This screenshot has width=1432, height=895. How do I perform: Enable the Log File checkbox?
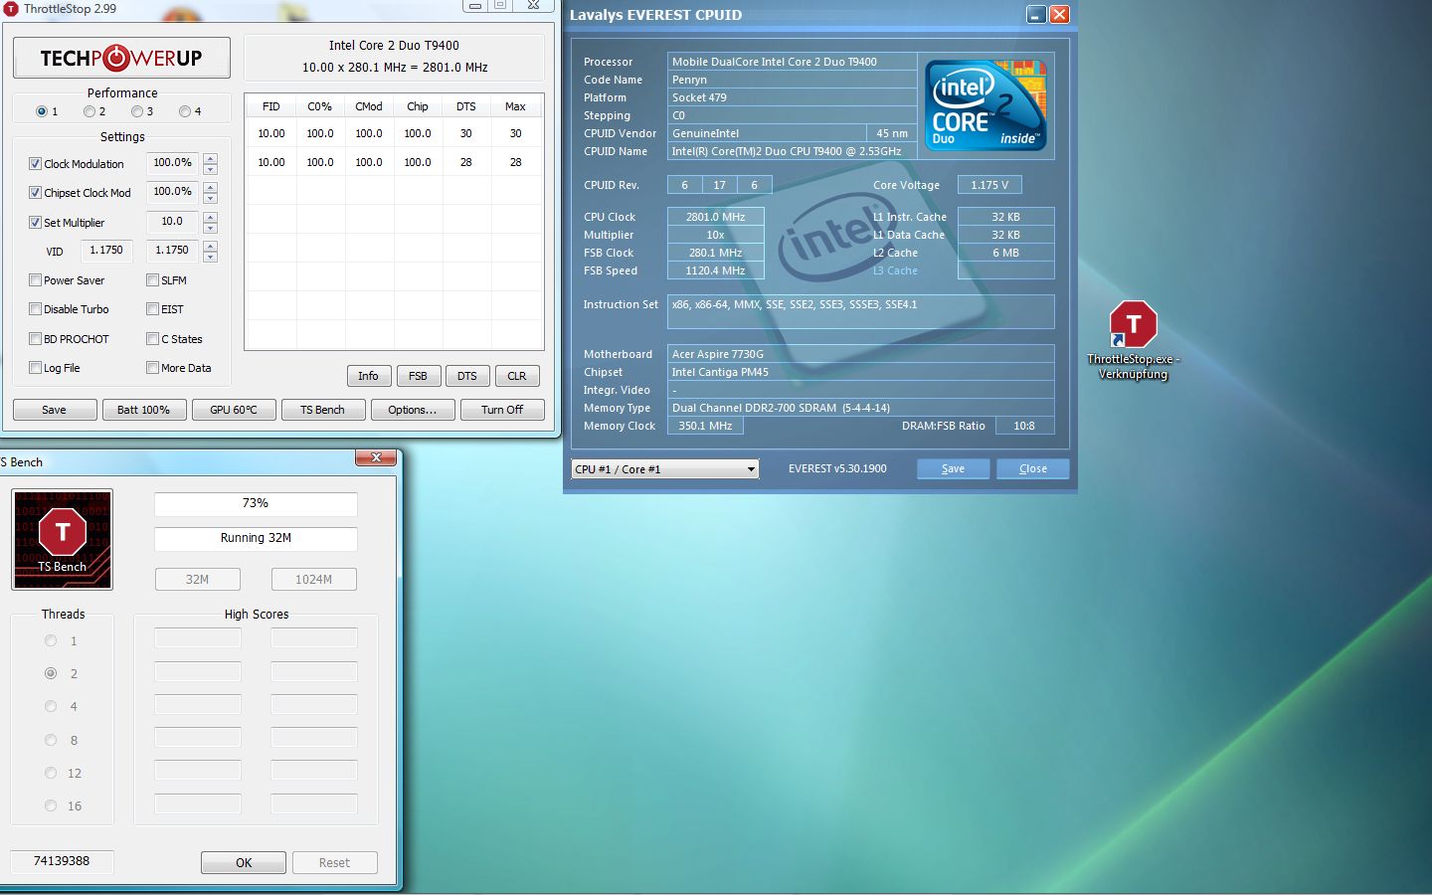click(x=36, y=368)
